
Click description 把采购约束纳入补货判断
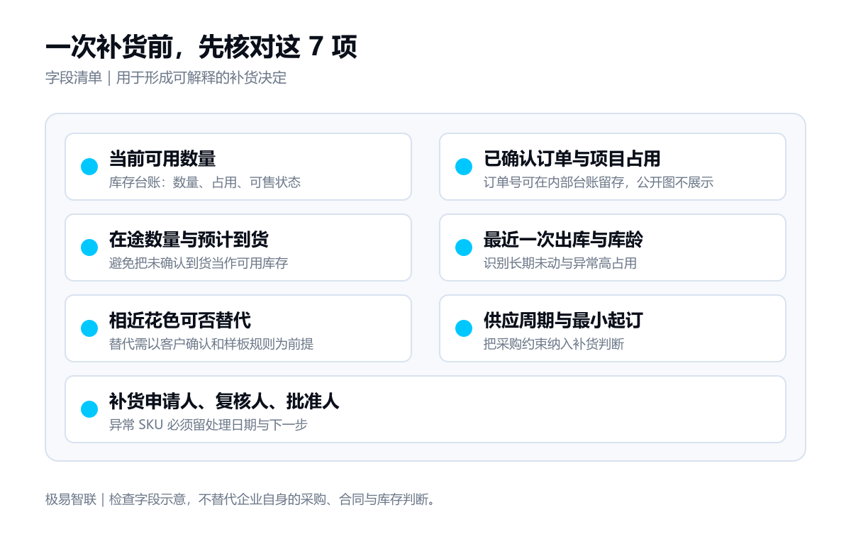click(554, 344)
